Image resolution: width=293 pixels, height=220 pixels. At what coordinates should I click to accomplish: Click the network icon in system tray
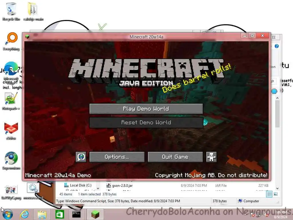click(259, 215)
